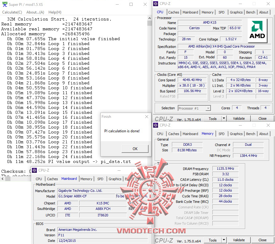The height and width of the screenshot is (244, 275).
Task: Click the PI value output -> pi_data.txt line
Action: [x=69, y=161]
